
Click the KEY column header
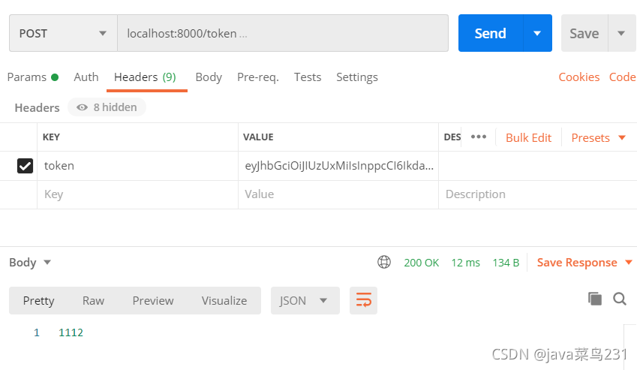[x=51, y=137]
